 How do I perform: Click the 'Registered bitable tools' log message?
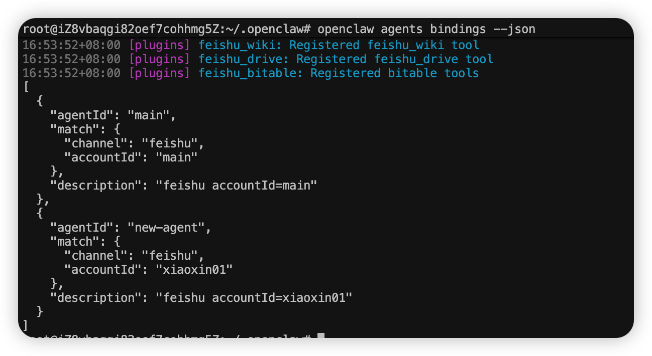[x=394, y=73]
